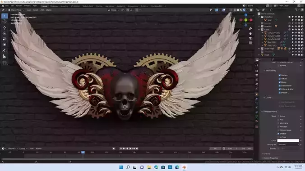This screenshot has height=171, width=305.
Task: Click the viewport pan hand icon
Action: pos(250,33)
